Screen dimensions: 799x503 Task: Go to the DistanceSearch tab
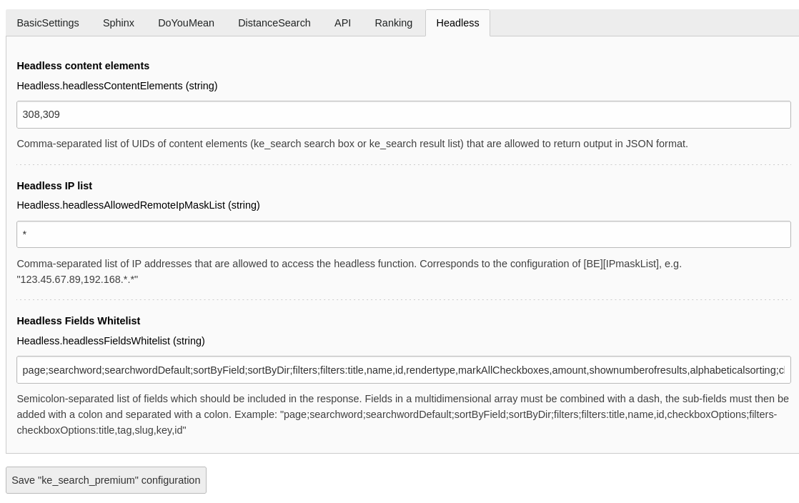point(274,23)
